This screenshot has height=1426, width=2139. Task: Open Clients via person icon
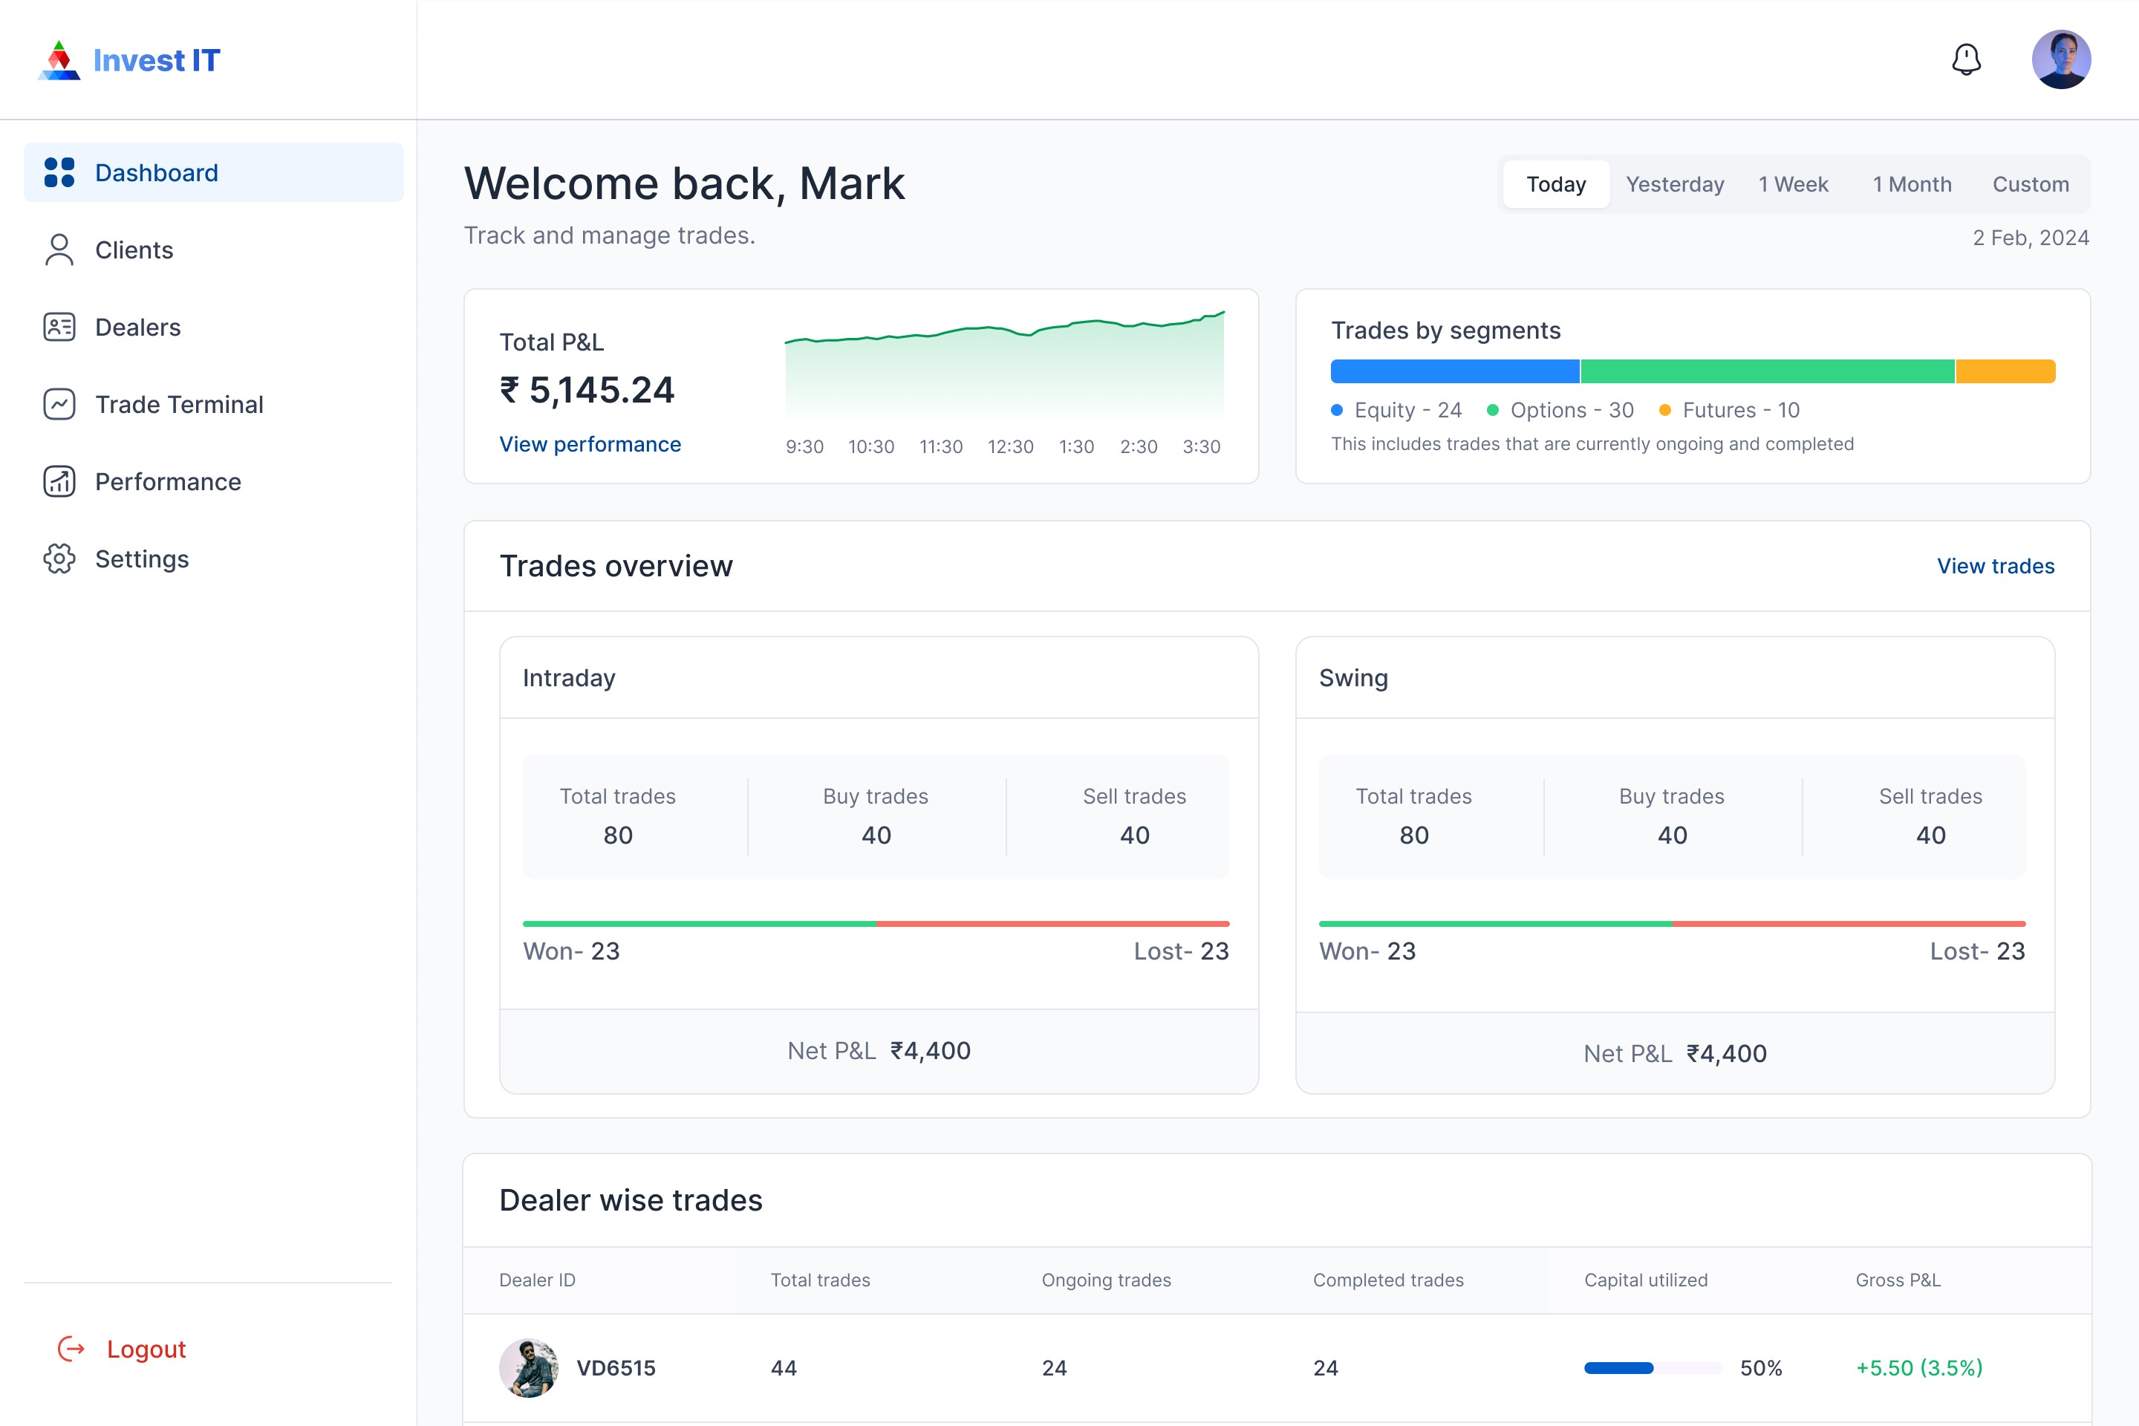59,250
